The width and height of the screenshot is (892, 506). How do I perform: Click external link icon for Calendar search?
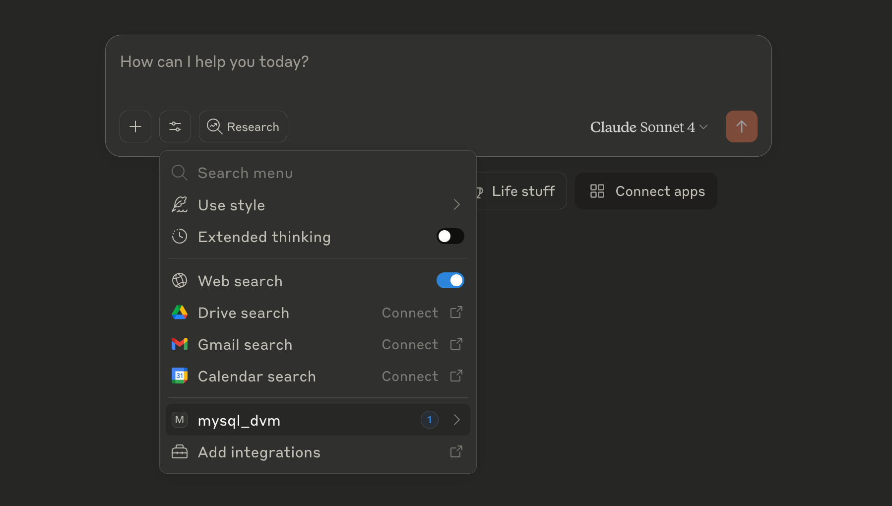click(456, 376)
